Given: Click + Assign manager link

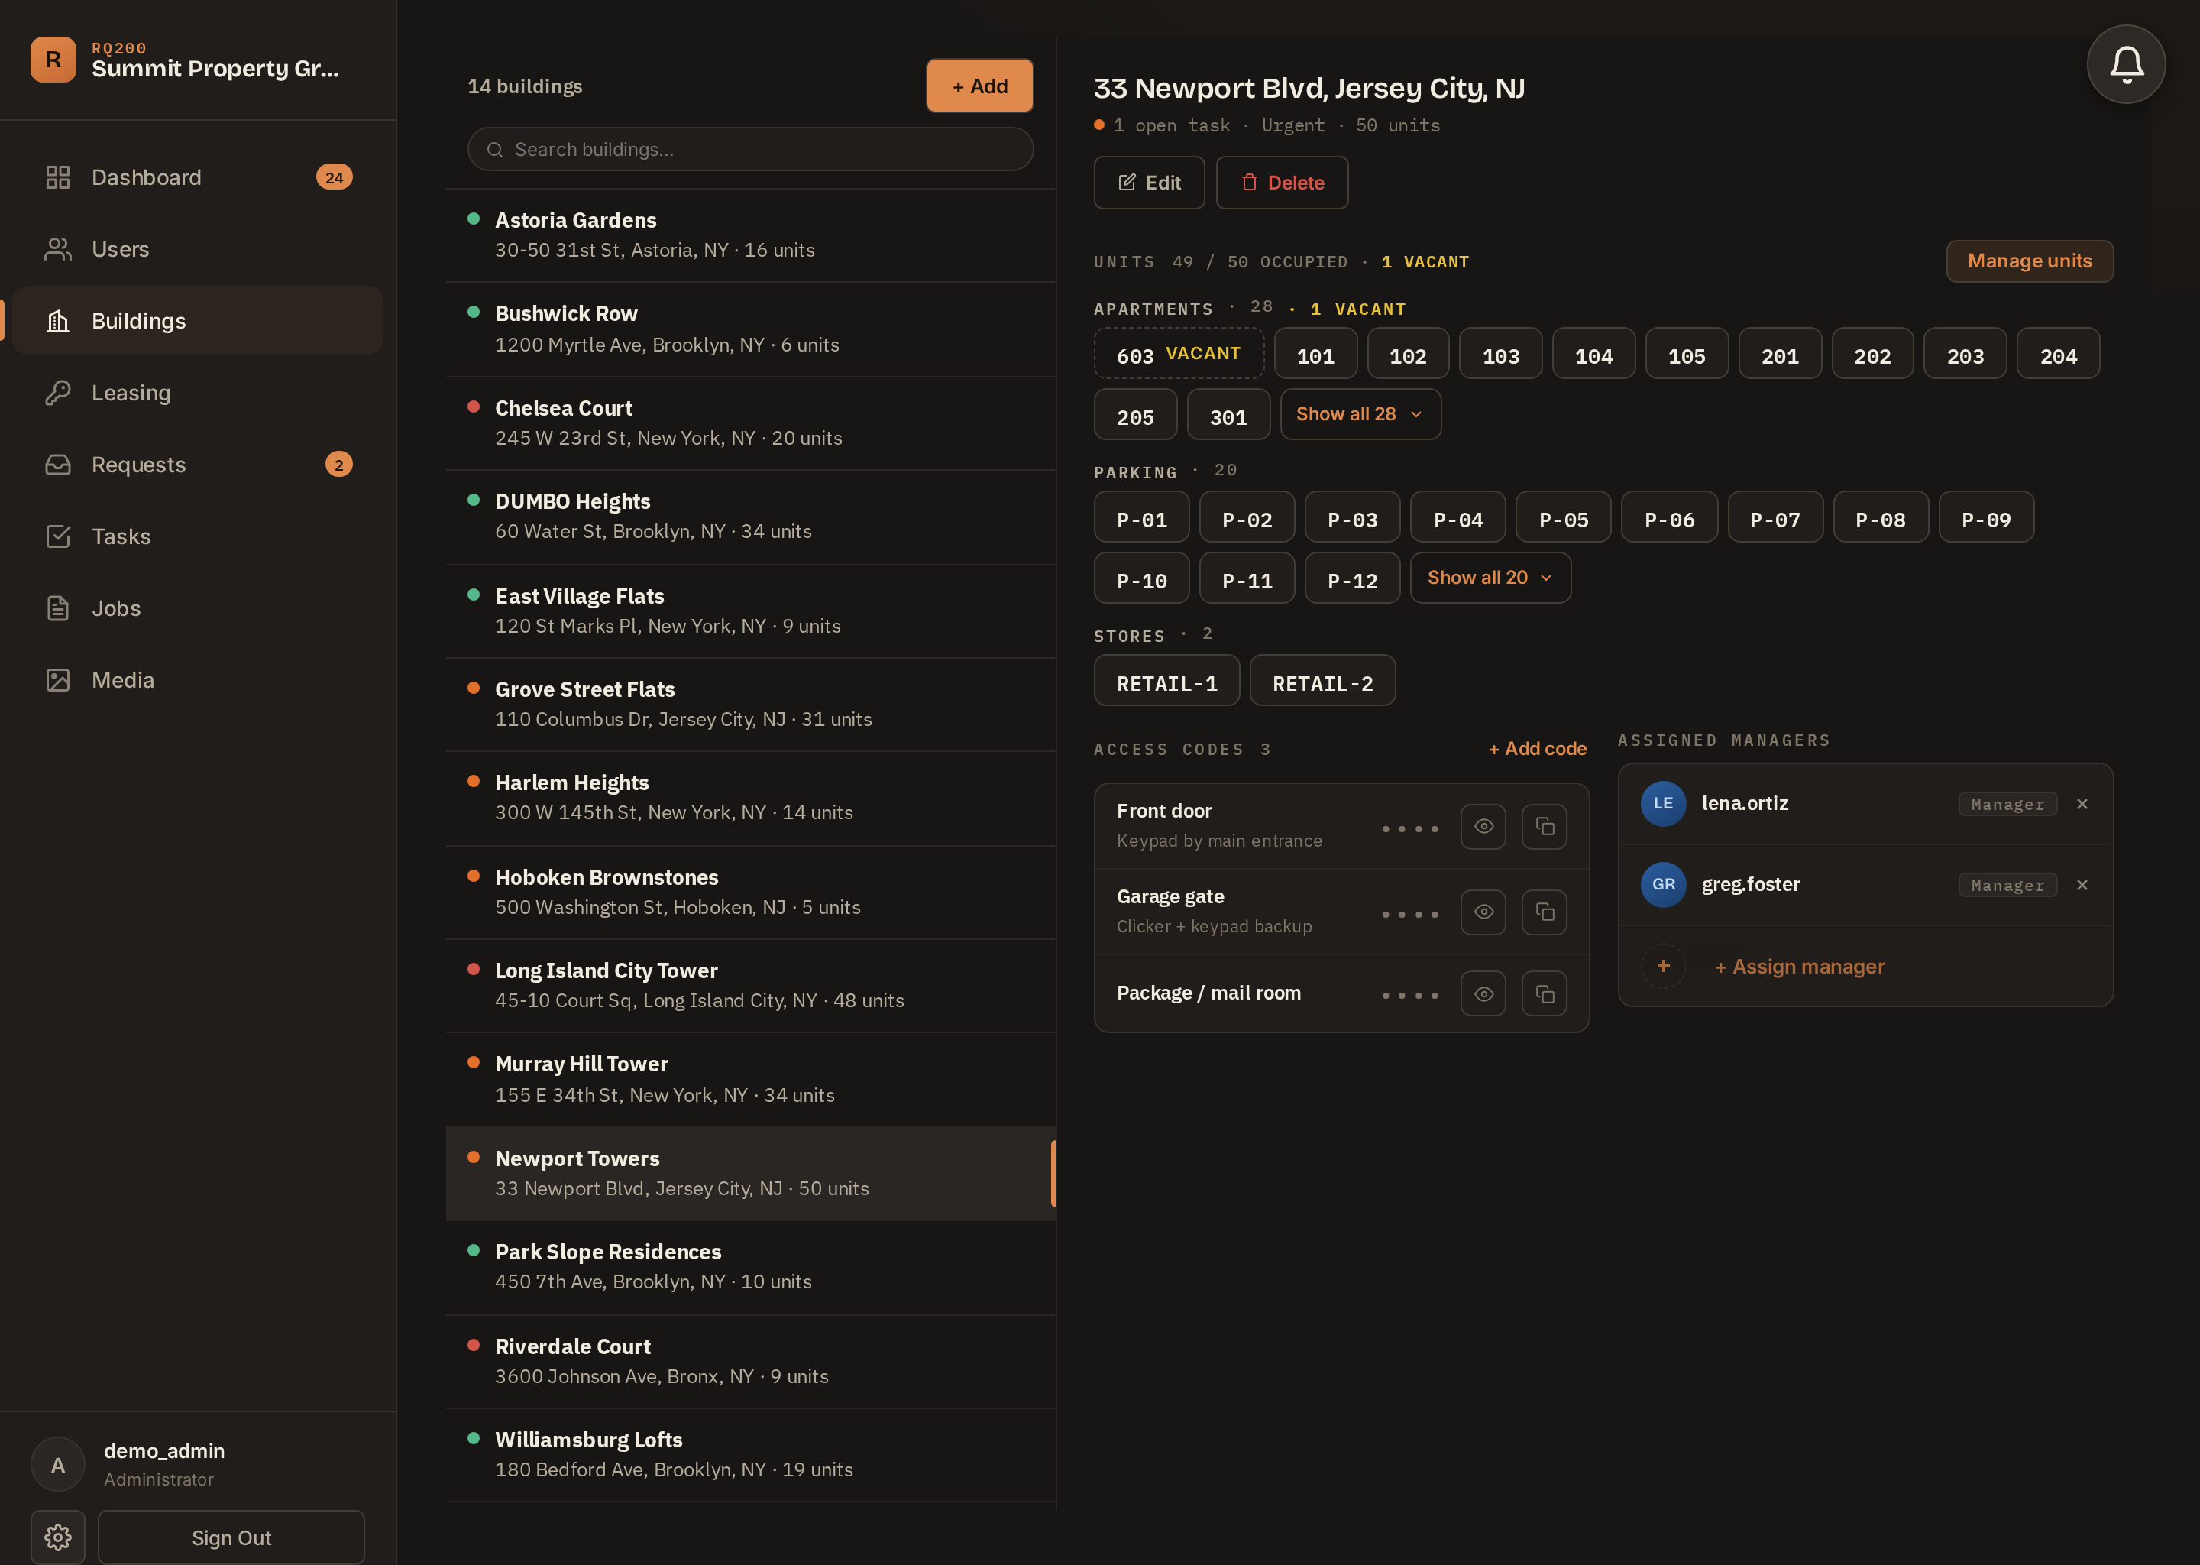Looking at the screenshot, I should (x=1799, y=967).
